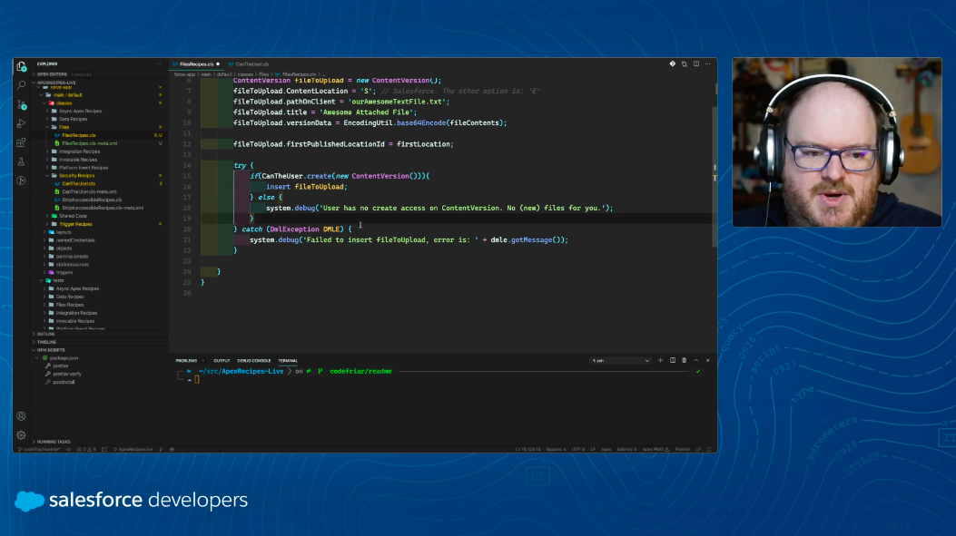The height and width of the screenshot is (536, 956).
Task: Collapse the NPM Scripts section
Action: click(51, 350)
